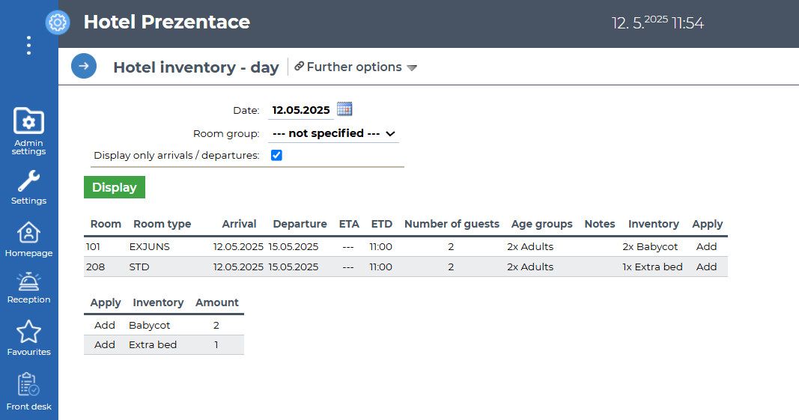Click the blue arrow navigation button
This screenshot has width=799, height=420.
click(84, 67)
